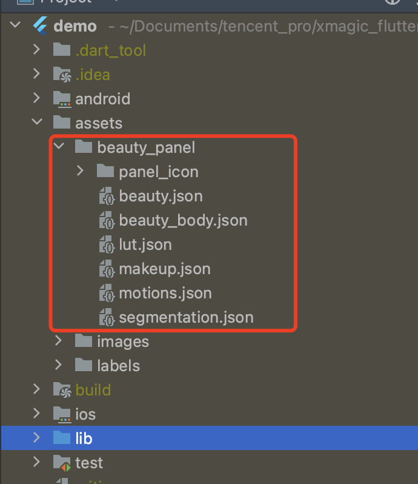418x484 pixels.
Task: Expand the lib folder
Action: 36,438
